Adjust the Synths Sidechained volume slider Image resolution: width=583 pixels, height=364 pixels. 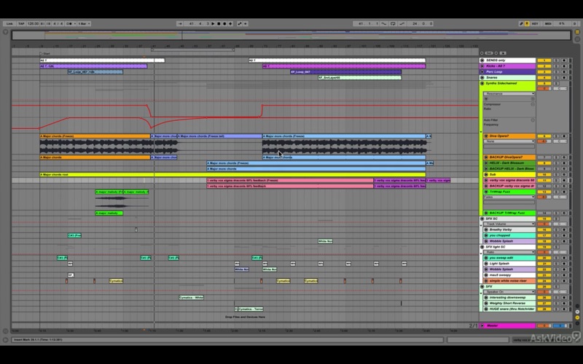click(x=544, y=89)
